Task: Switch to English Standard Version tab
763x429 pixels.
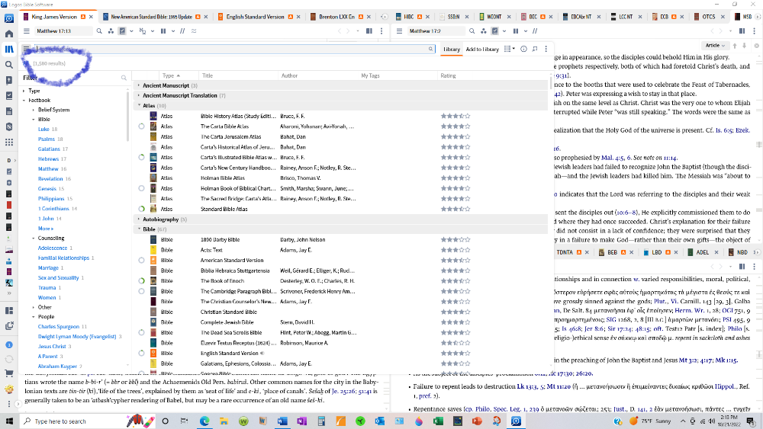Action: click(255, 17)
